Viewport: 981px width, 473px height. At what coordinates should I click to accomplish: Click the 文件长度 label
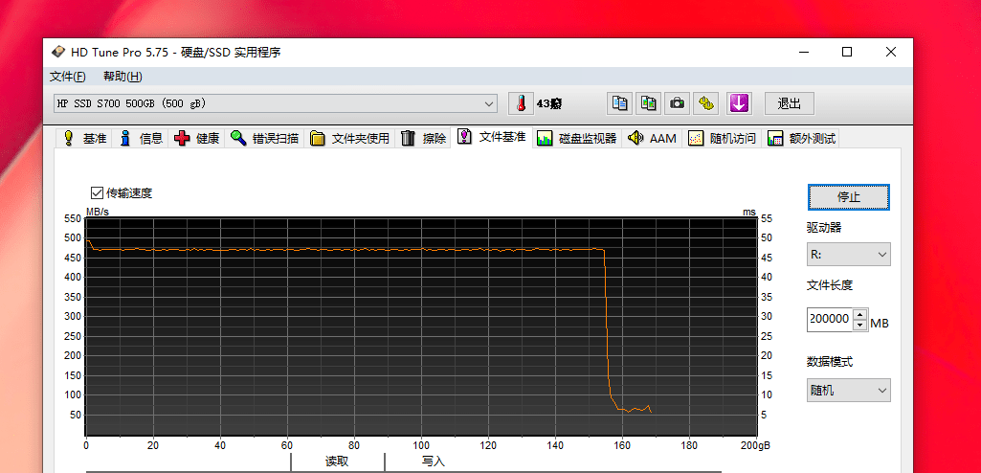[830, 285]
